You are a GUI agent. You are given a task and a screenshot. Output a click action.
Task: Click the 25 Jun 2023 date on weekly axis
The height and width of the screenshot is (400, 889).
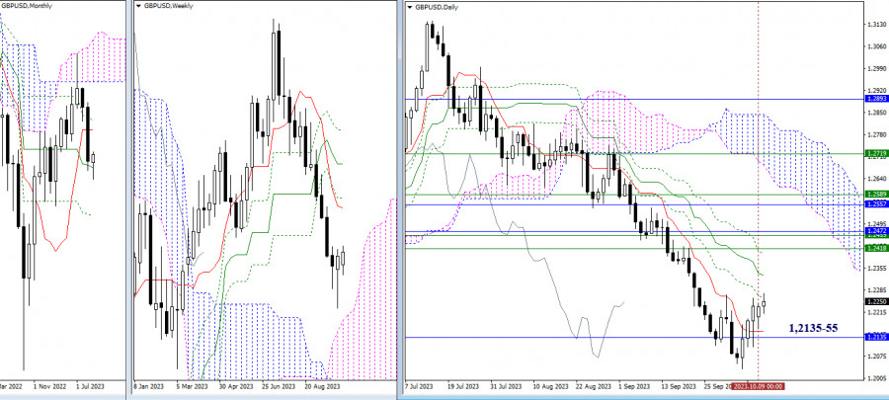(x=279, y=386)
